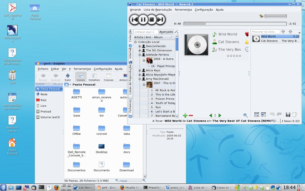Click the green plus add applet icon

pyautogui.click(x=185, y=115)
